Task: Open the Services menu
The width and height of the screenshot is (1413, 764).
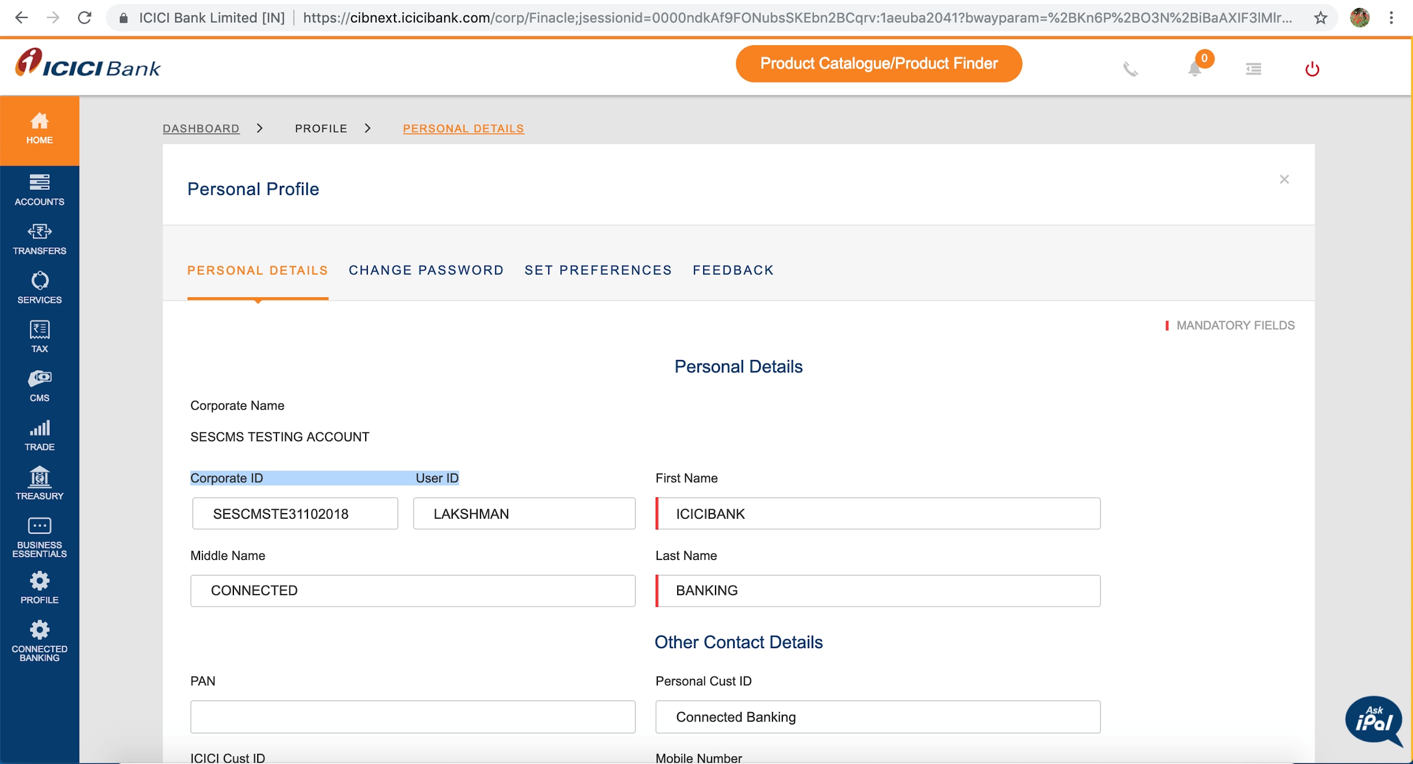Action: pyautogui.click(x=40, y=288)
